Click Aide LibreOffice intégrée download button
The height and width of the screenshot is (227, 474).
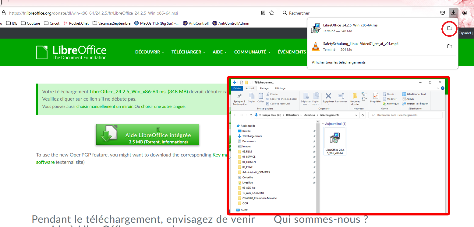147,135
